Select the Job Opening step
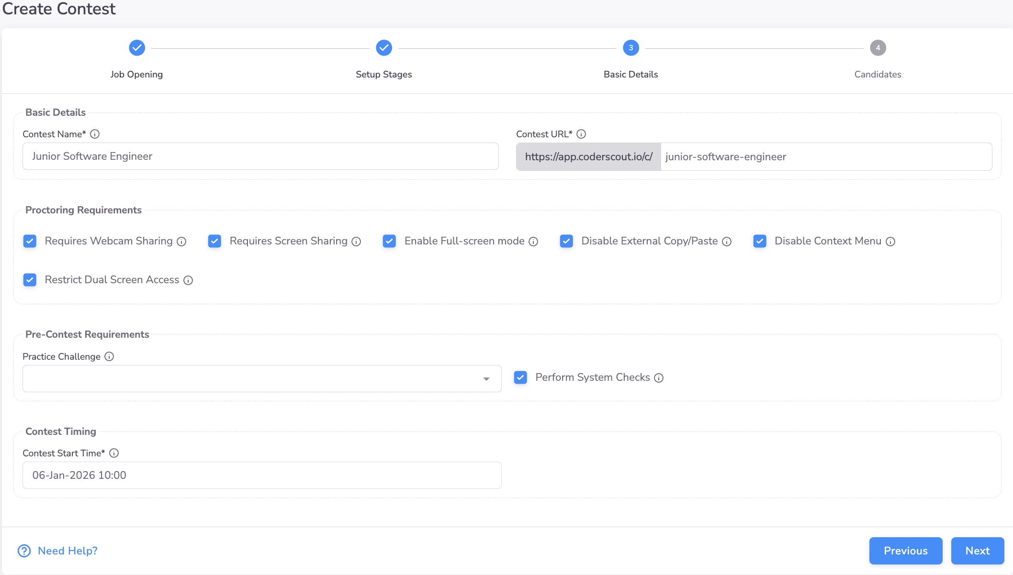Screen dimensions: 1013x575 tap(136, 48)
